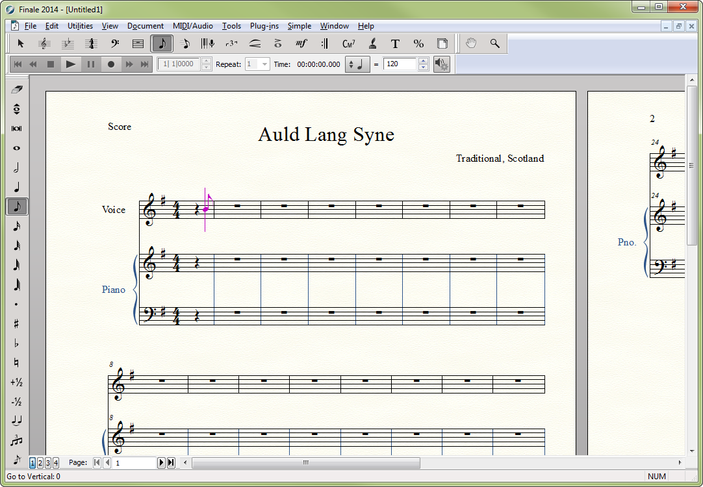The height and width of the screenshot is (487, 703).
Task: Go to last page
Action: 171,463
